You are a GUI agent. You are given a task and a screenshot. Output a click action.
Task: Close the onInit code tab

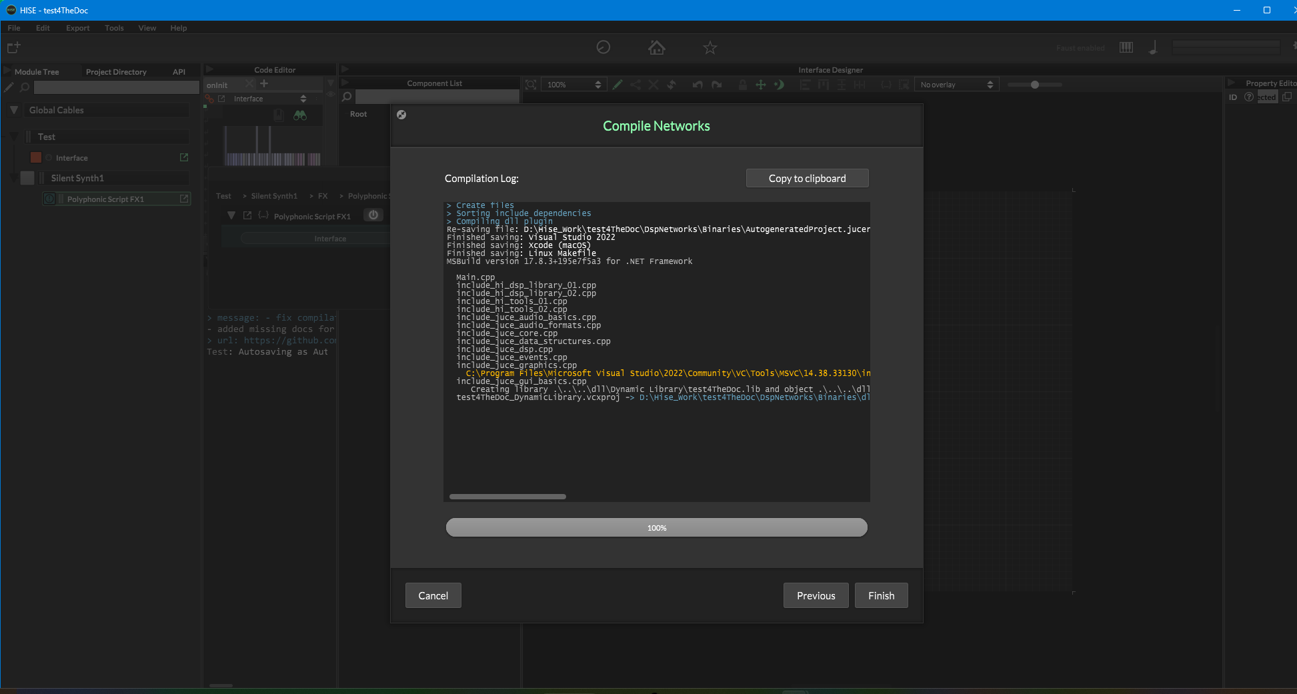[249, 84]
